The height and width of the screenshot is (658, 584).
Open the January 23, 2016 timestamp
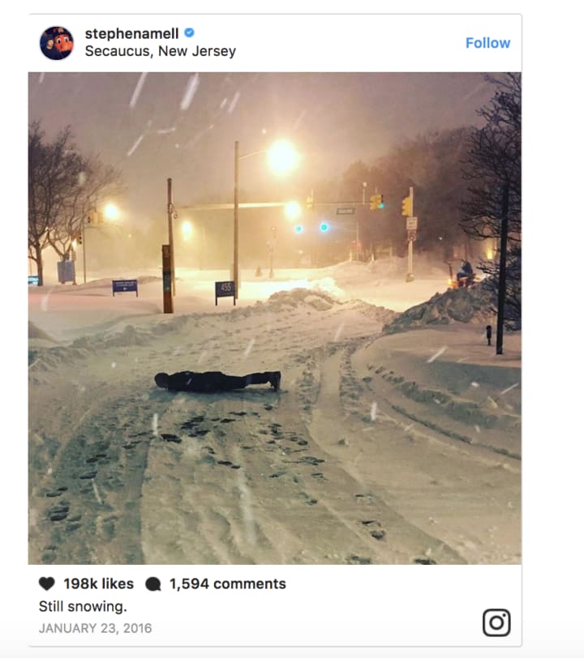(96, 628)
